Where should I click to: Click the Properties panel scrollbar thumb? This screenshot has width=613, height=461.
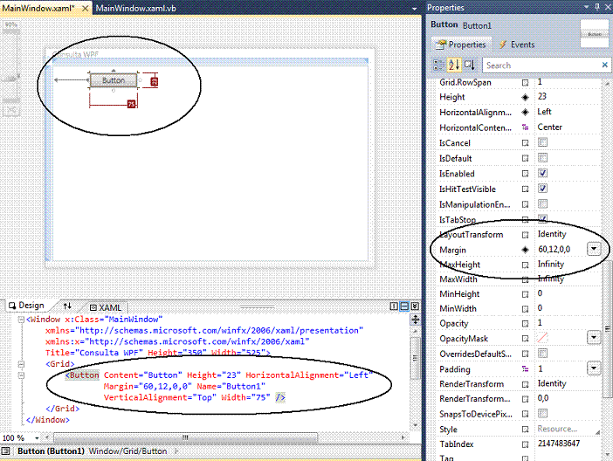click(607, 329)
